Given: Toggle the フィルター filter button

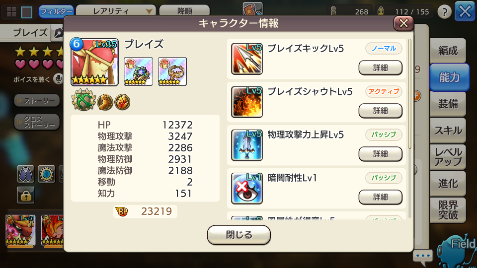Looking at the screenshot, I should (56, 11).
